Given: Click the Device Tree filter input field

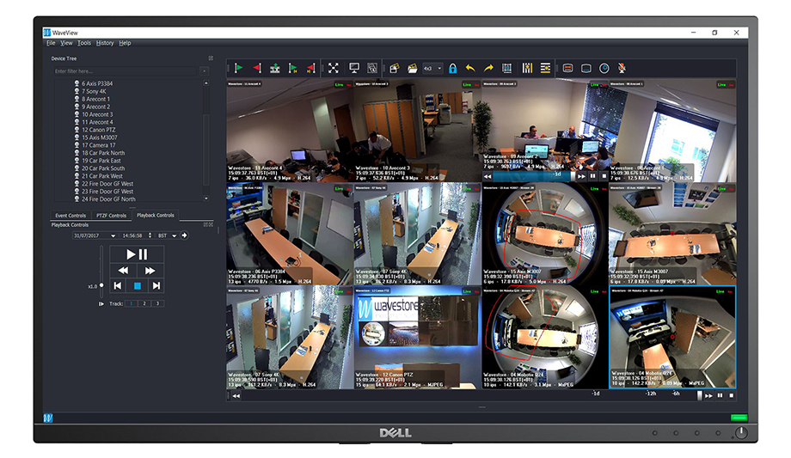Looking at the screenshot, I should (126, 71).
